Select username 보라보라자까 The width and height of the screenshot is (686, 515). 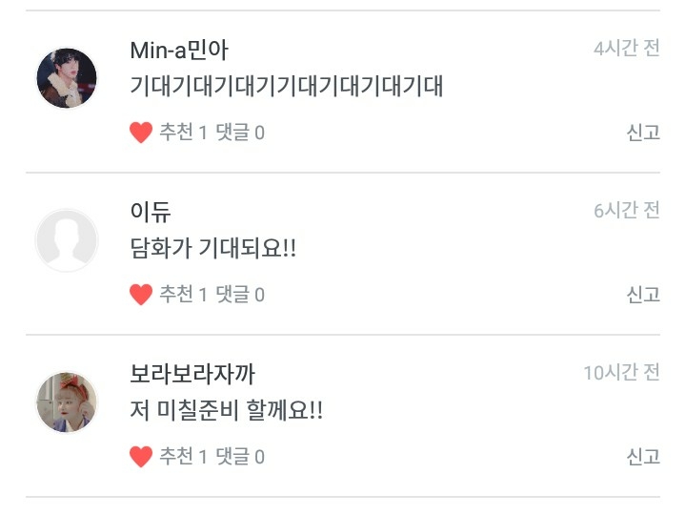(192, 375)
